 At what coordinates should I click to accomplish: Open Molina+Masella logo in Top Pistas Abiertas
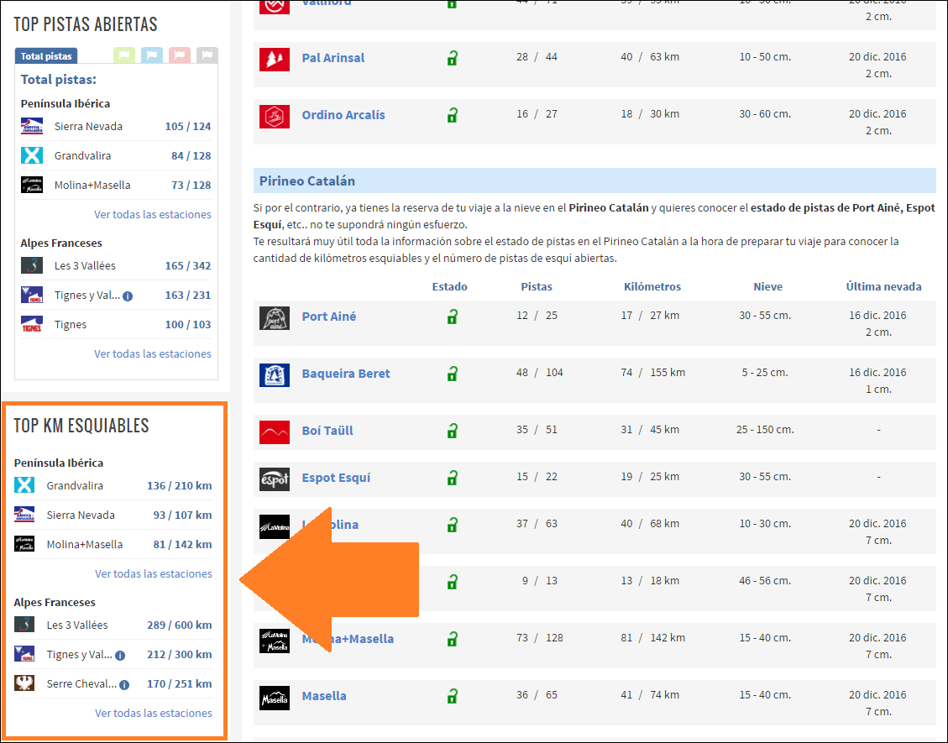pos(32,185)
